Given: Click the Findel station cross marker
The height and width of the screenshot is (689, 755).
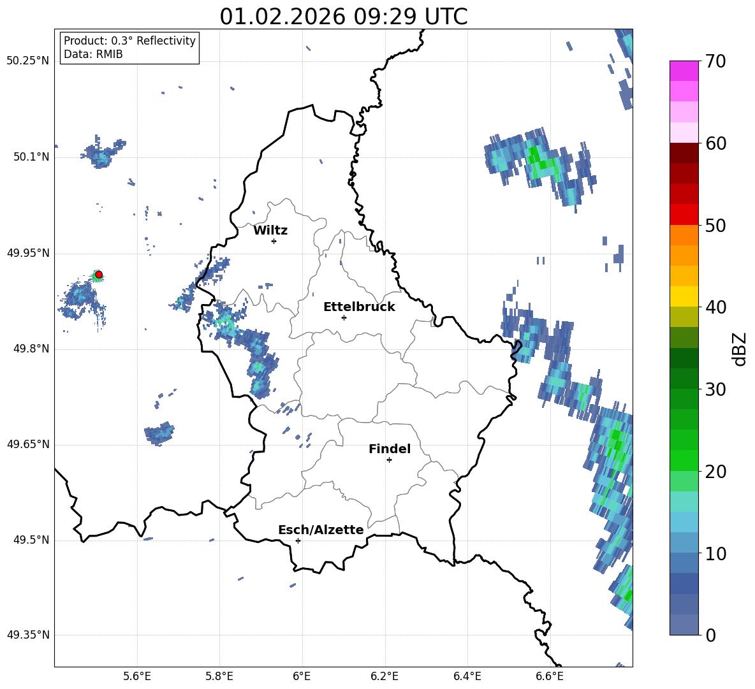Looking at the screenshot, I should point(389,460).
